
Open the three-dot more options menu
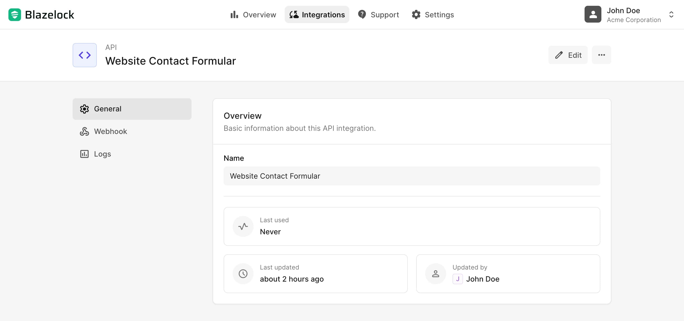601,55
